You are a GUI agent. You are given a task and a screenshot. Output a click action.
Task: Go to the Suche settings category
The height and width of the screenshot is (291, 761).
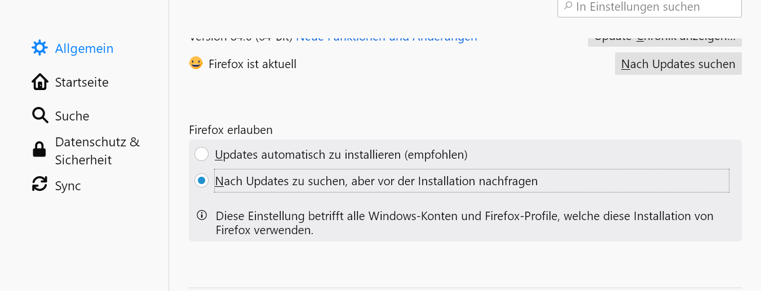click(72, 117)
